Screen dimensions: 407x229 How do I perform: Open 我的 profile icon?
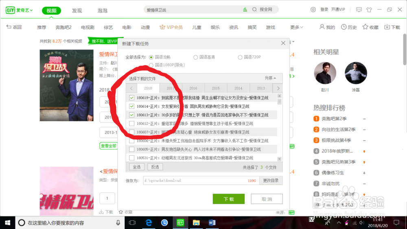[x=322, y=27]
